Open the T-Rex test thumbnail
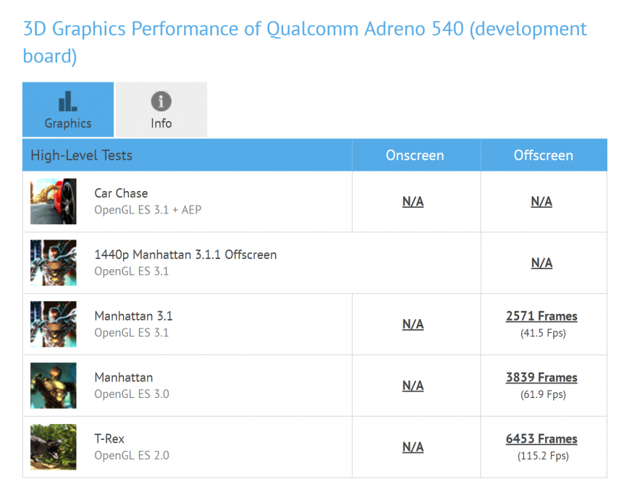Screen dimensions: 637x487 [x=54, y=446]
